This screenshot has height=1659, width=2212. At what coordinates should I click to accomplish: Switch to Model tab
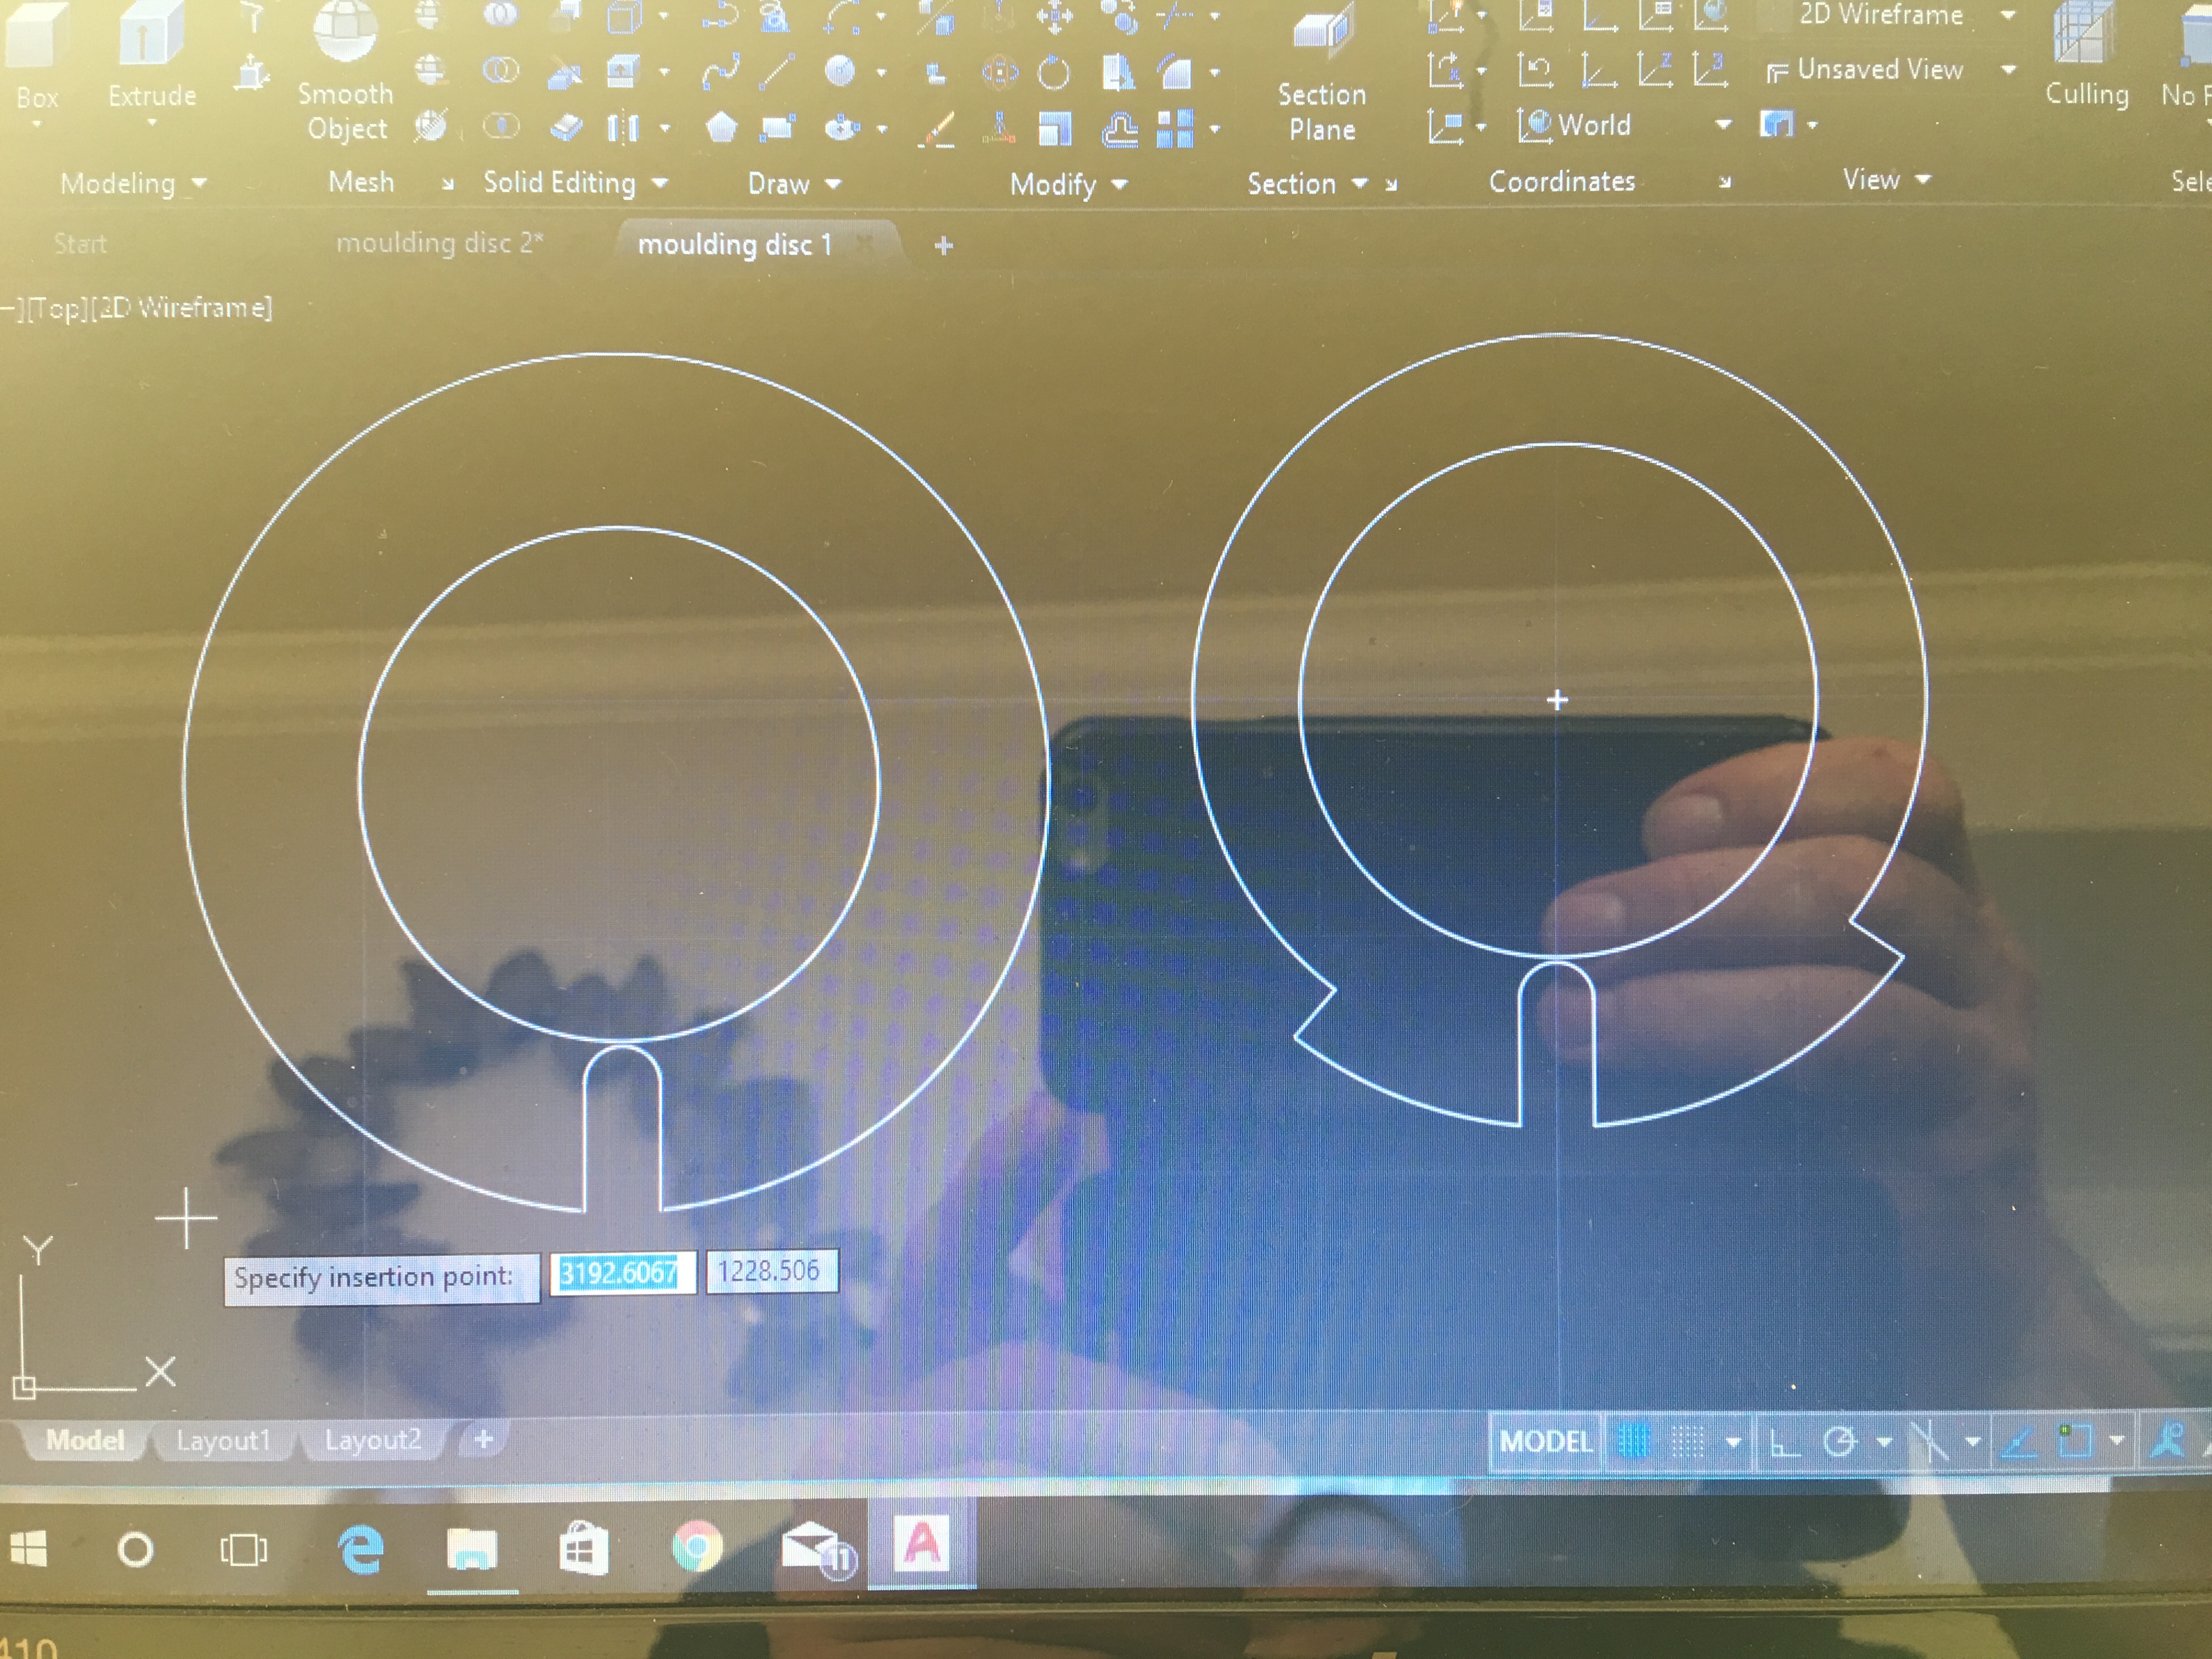[x=86, y=1440]
